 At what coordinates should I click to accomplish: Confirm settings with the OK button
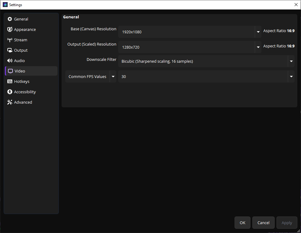tap(243, 223)
